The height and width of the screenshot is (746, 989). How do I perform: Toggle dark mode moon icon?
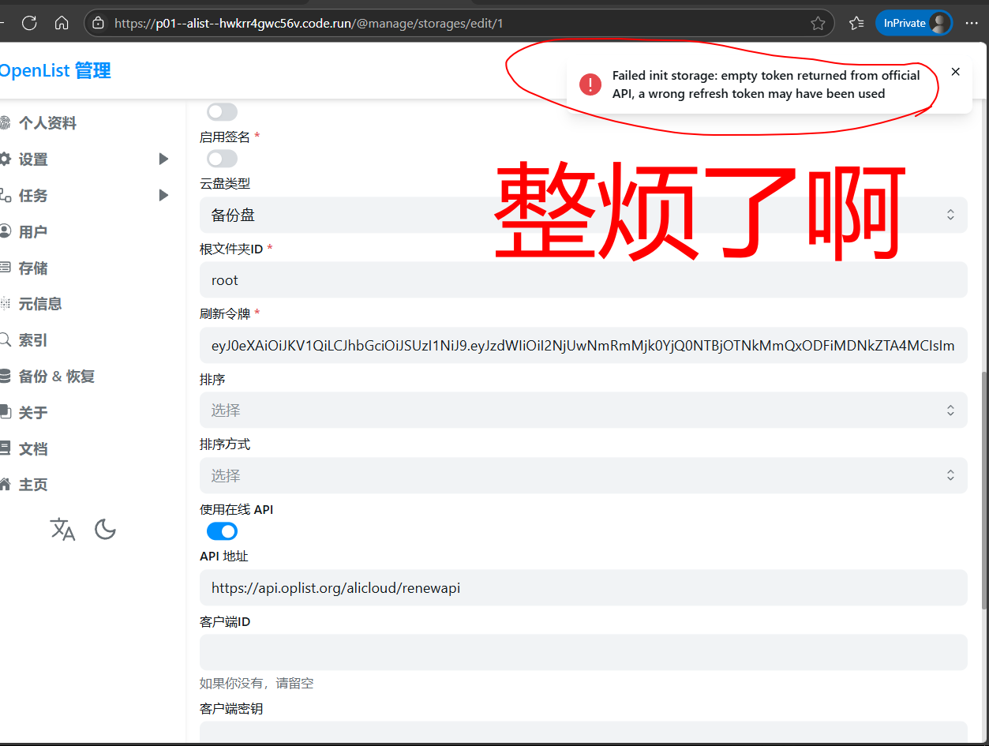pos(105,529)
